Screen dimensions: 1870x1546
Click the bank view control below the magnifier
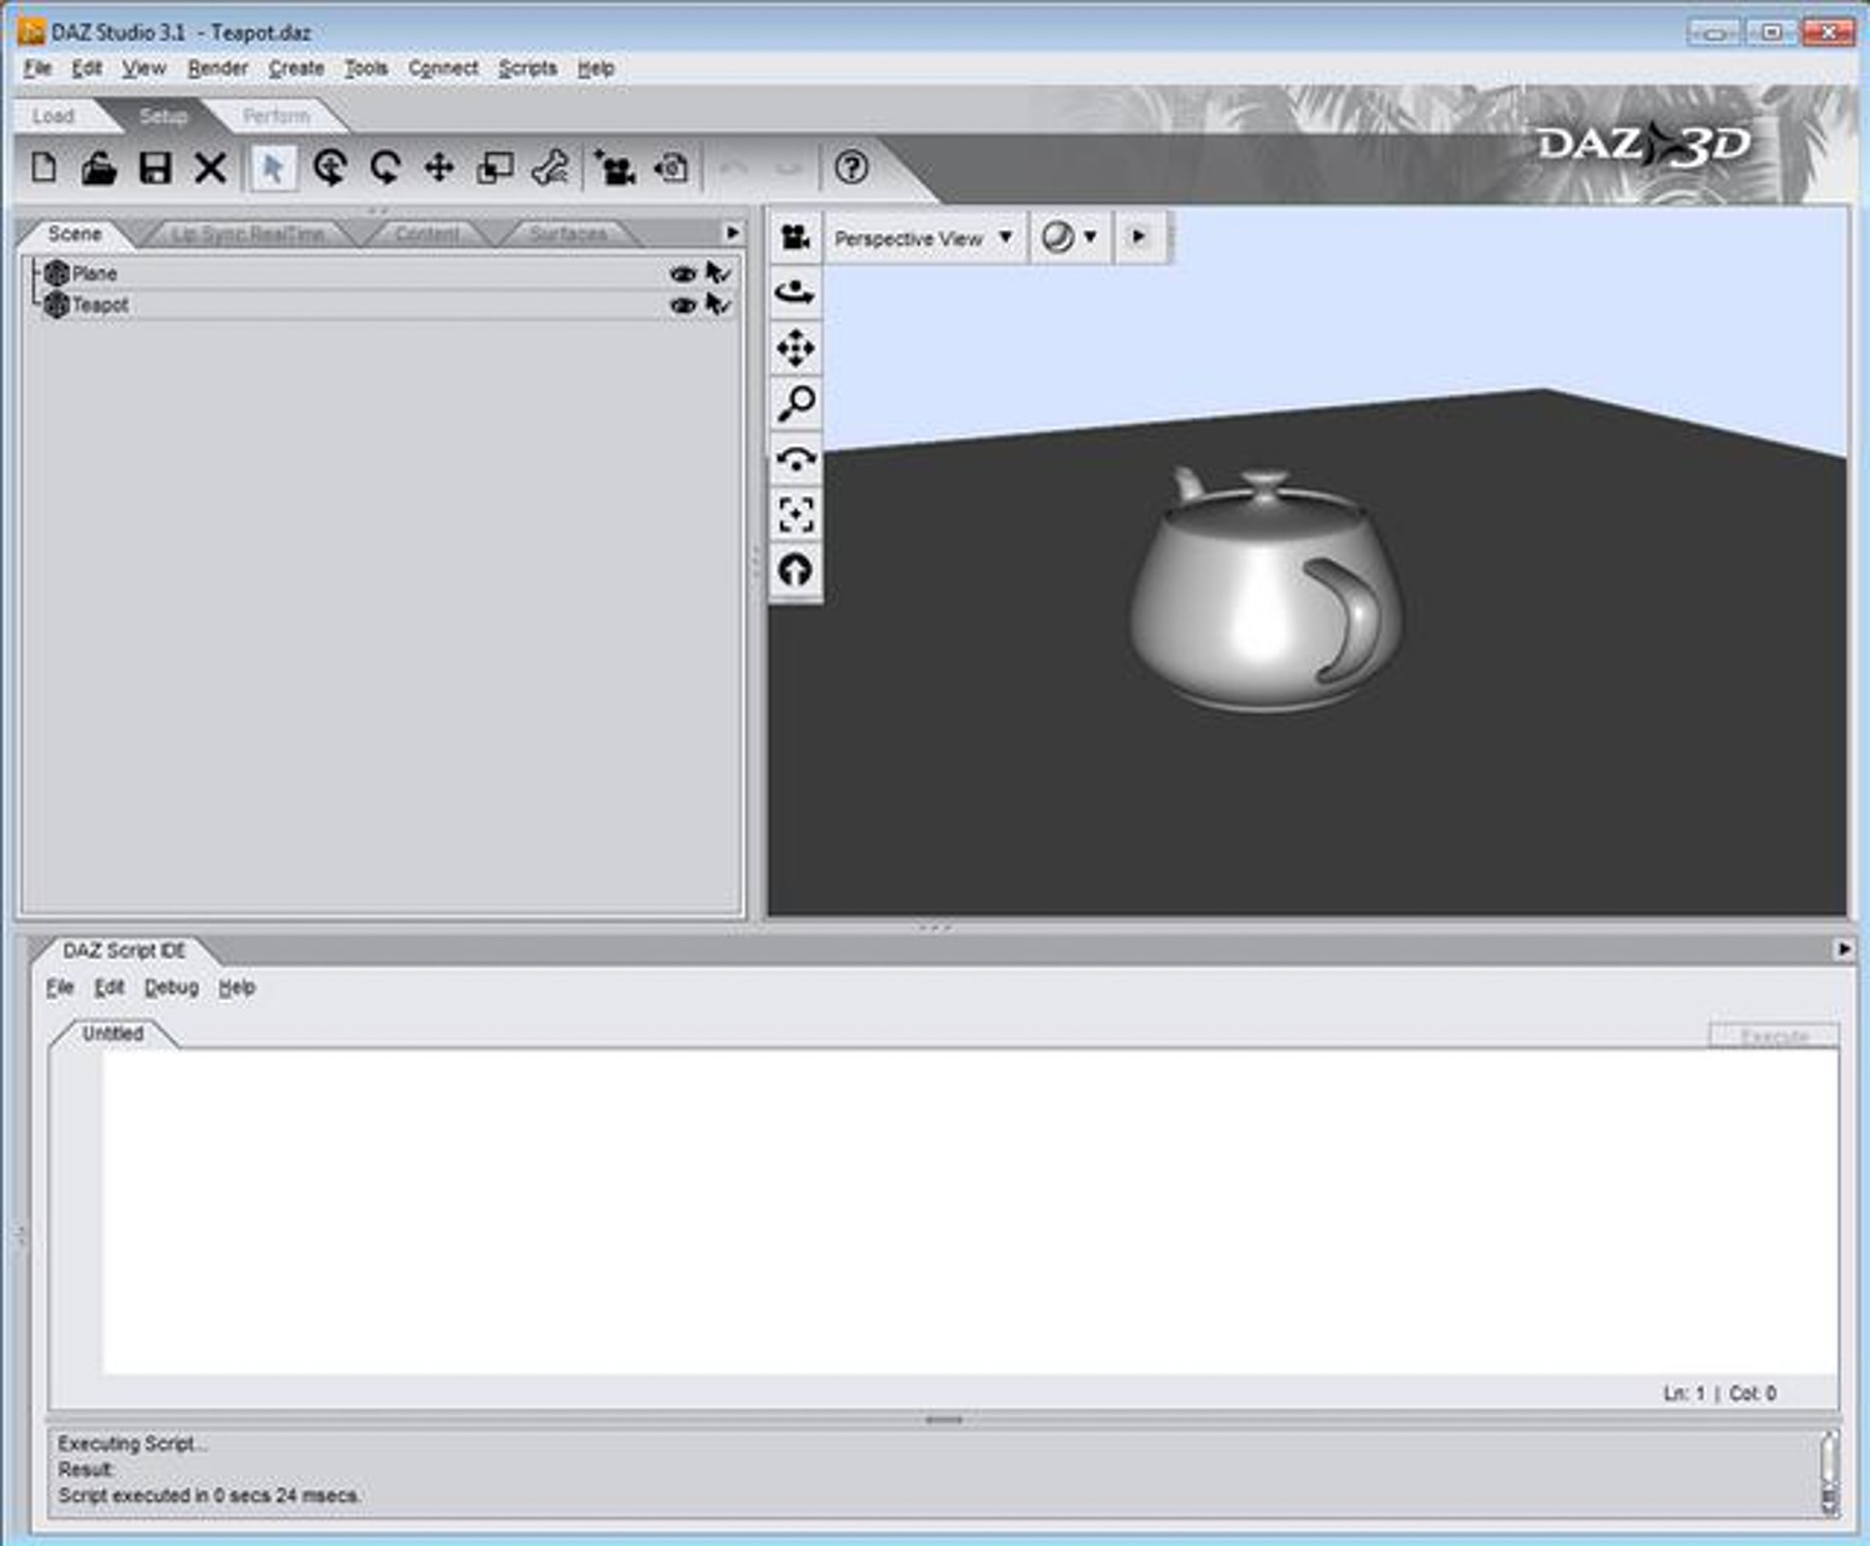click(796, 460)
